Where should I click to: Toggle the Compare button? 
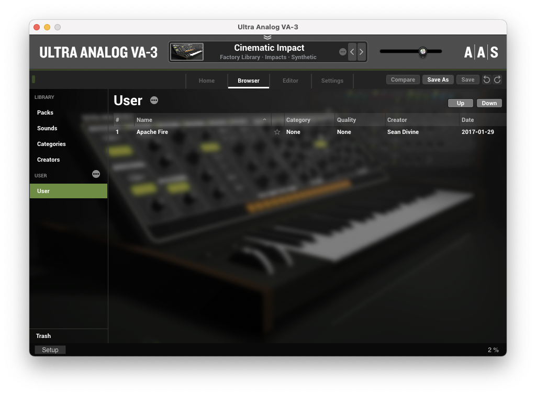click(x=403, y=80)
